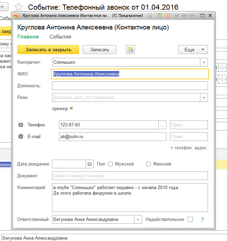This screenshot has width=227, height=241.
Task: Select Мужской gender radio button
Action: (111, 164)
